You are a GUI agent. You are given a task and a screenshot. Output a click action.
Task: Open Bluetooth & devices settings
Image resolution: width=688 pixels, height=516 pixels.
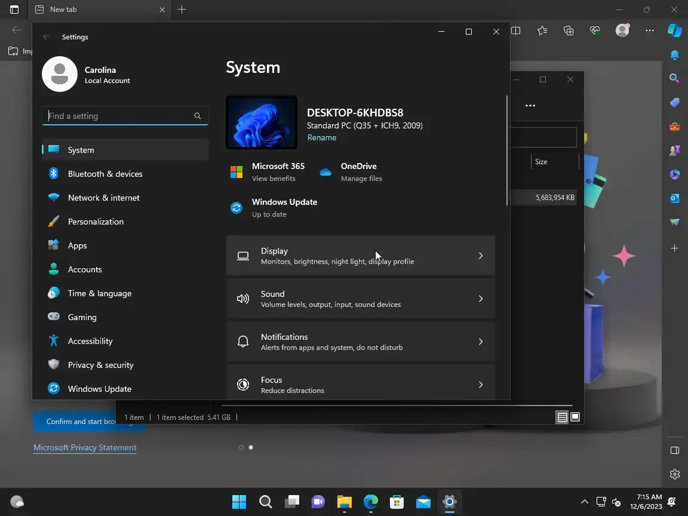125,174
